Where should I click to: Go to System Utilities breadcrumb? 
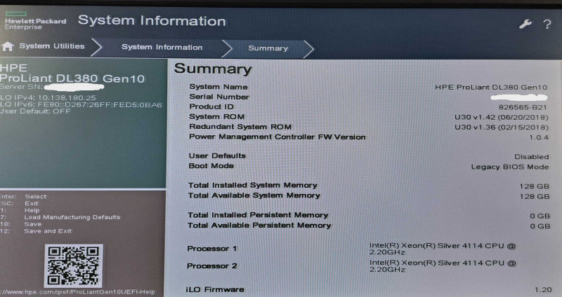[52, 46]
